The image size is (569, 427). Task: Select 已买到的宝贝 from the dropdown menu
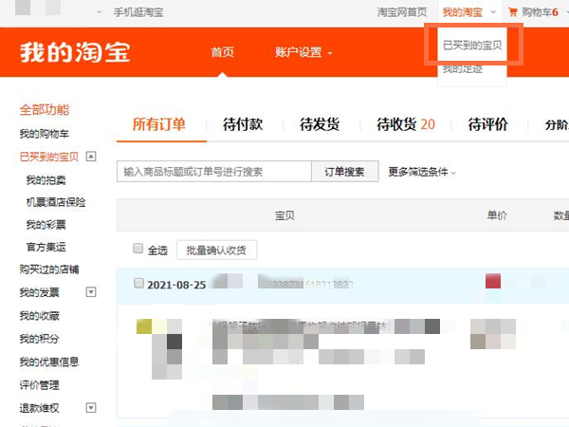[x=472, y=46]
